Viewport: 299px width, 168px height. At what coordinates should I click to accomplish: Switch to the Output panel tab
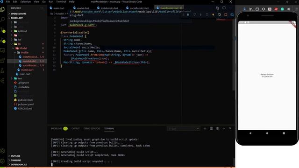pyautogui.click(x=75, y=129)
